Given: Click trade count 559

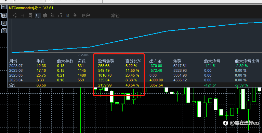Looking at the screenshot, I should (x=81, y=80).
